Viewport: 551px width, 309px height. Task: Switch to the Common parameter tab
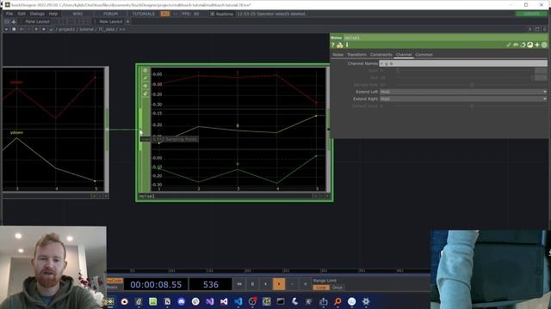point(424,55)
